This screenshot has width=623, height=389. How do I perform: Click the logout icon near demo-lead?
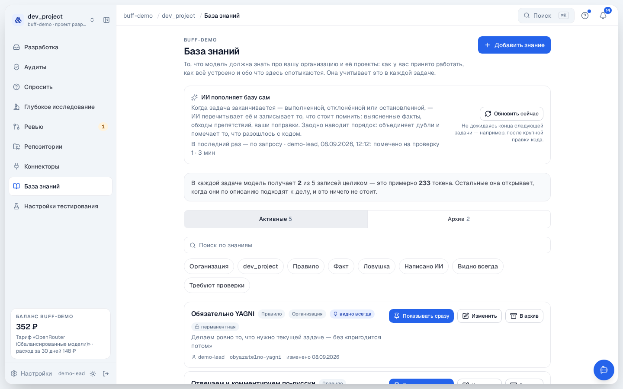pos(106,373)
